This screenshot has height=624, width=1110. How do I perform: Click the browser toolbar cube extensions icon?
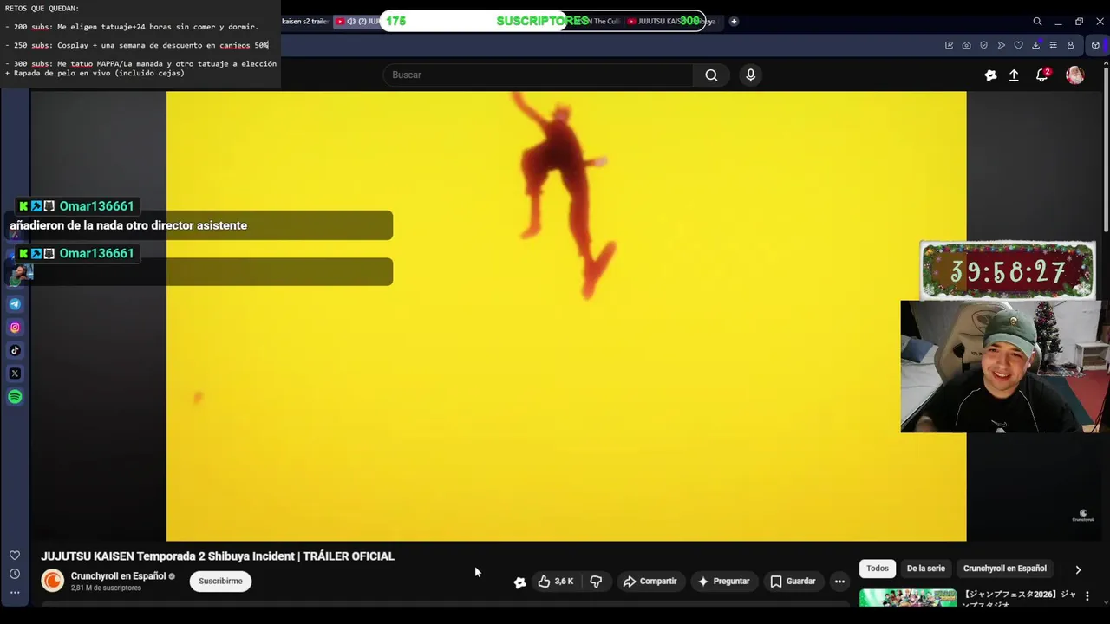click(1095, 45)
